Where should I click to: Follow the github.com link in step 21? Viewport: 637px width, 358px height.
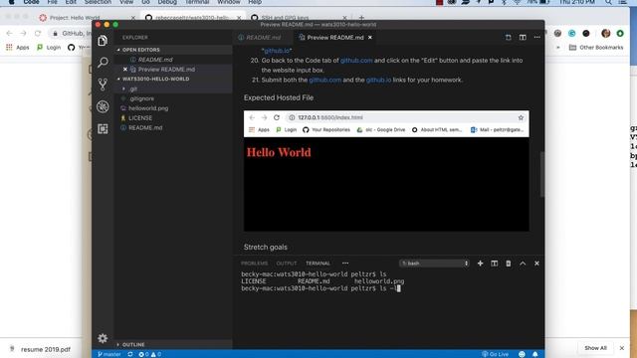click(325, 80)
